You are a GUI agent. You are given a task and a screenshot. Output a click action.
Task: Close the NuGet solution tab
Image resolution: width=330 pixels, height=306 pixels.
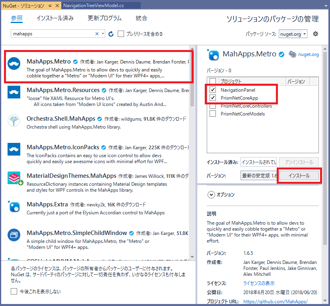tap(57, 6)
